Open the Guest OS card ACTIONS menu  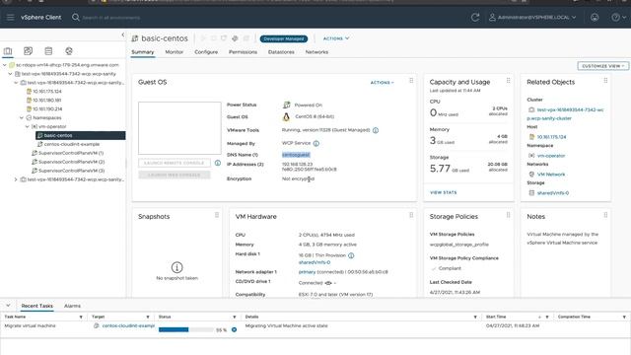pos(382,83)
